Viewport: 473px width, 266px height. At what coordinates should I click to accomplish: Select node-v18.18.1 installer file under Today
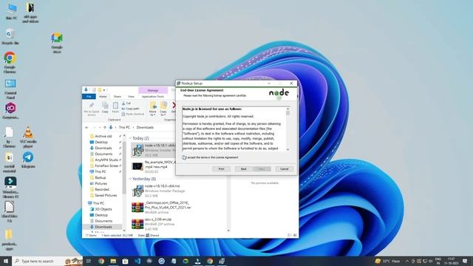(x=153, y=150)
